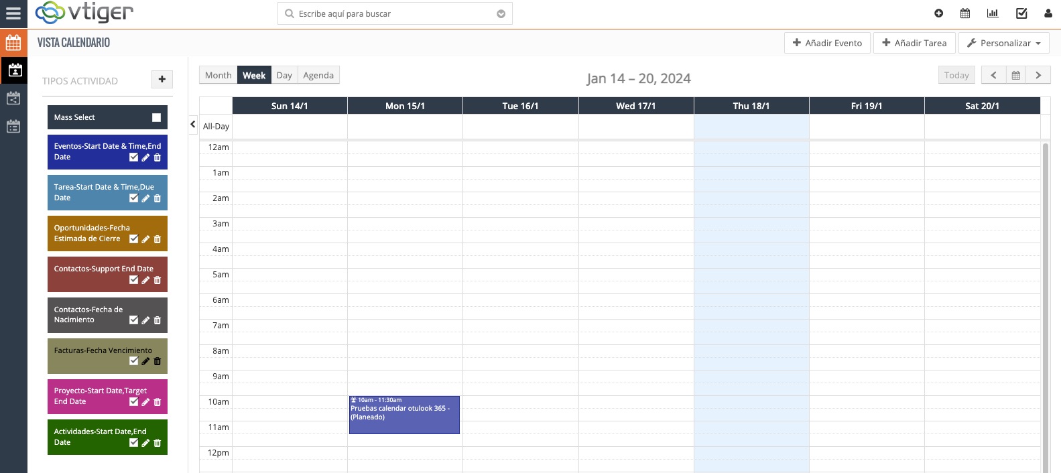Open the user profile icon
Image resolution: width=1061 pixels, height=473 pixels.
(x=1048, y=13)
